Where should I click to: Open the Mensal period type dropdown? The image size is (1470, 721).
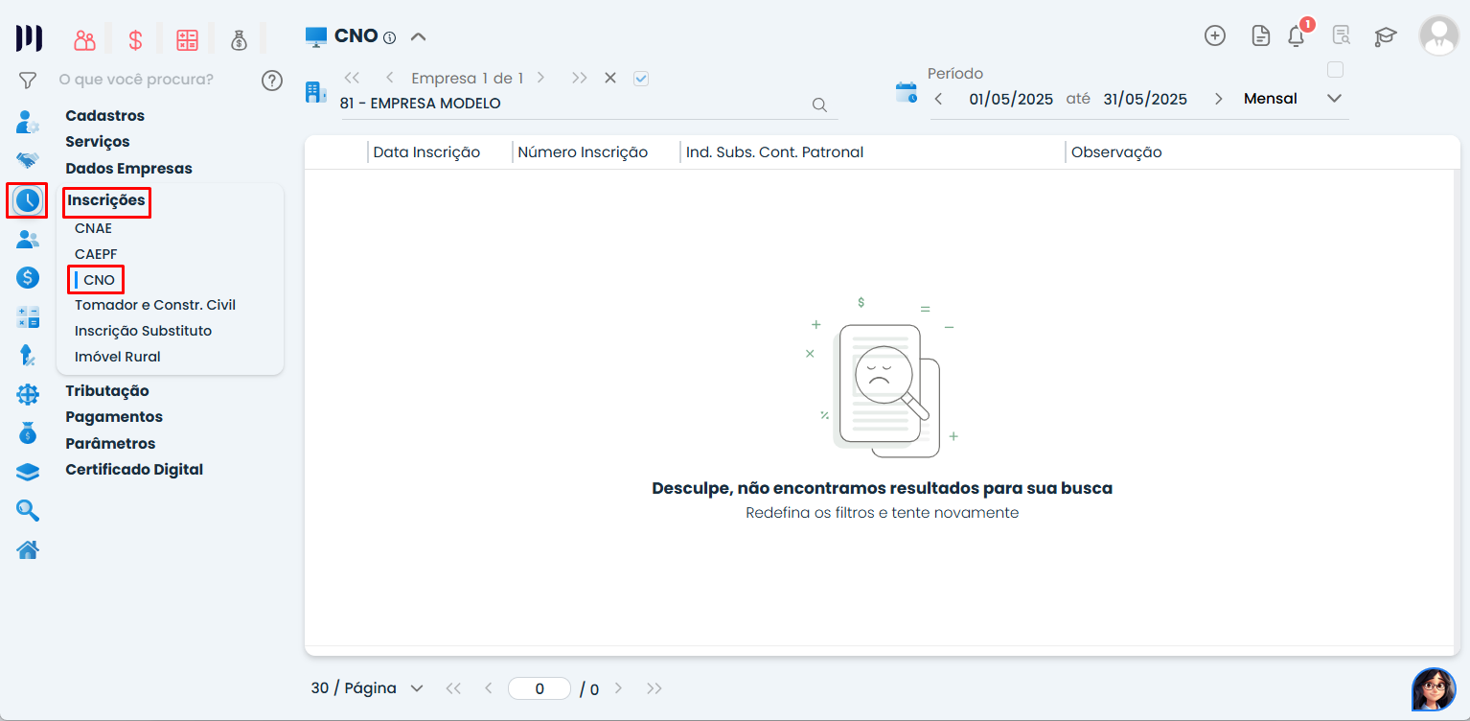[1334, 99]
